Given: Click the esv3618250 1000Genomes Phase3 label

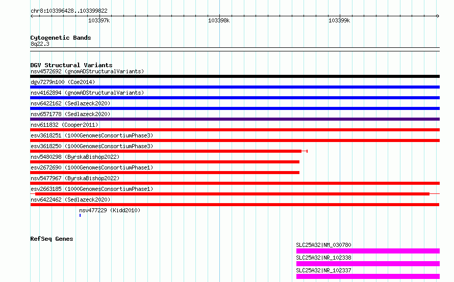Looking at the screenshot, I should click(x=92, y=146).
